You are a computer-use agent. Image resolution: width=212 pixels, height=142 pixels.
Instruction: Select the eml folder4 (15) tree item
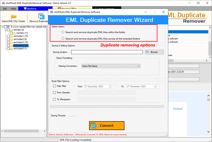pos(21,46)
